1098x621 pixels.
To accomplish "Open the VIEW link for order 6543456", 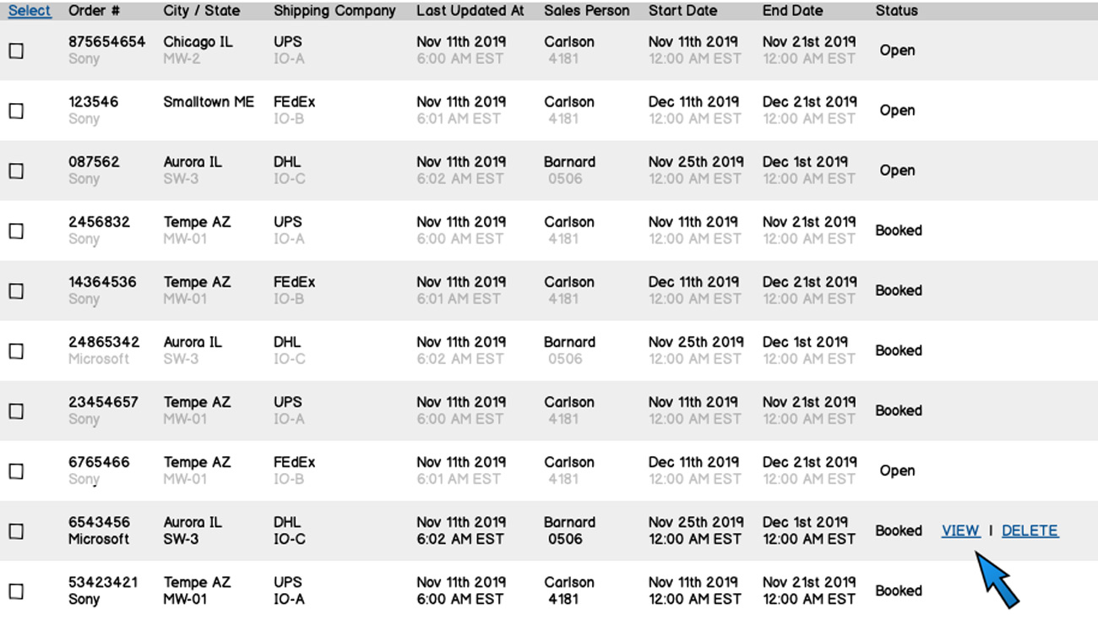I will [960, 531].
